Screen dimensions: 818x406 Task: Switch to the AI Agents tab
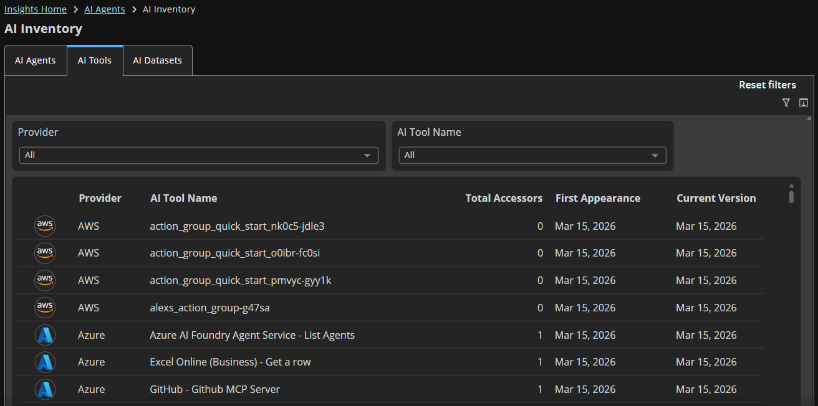click(36, 60)
